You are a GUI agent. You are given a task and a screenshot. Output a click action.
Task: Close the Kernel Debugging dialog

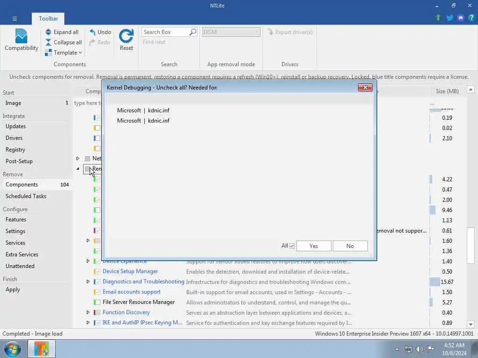(x=365, y=88)
